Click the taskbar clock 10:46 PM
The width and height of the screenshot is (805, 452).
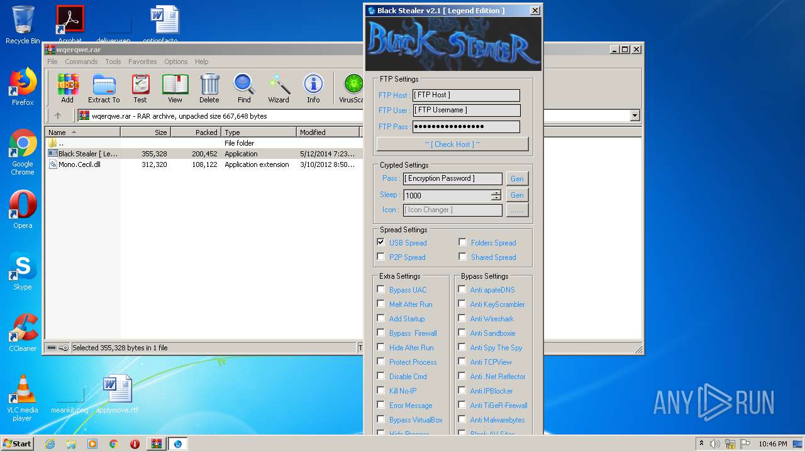coord(772,444)
